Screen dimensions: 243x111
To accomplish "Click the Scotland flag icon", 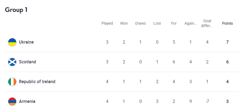I will [x=12, y=62].
